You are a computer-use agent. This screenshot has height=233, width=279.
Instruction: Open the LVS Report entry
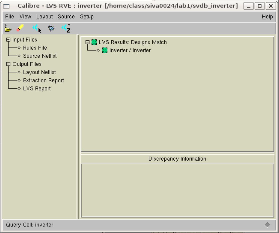tap(37, 88)
